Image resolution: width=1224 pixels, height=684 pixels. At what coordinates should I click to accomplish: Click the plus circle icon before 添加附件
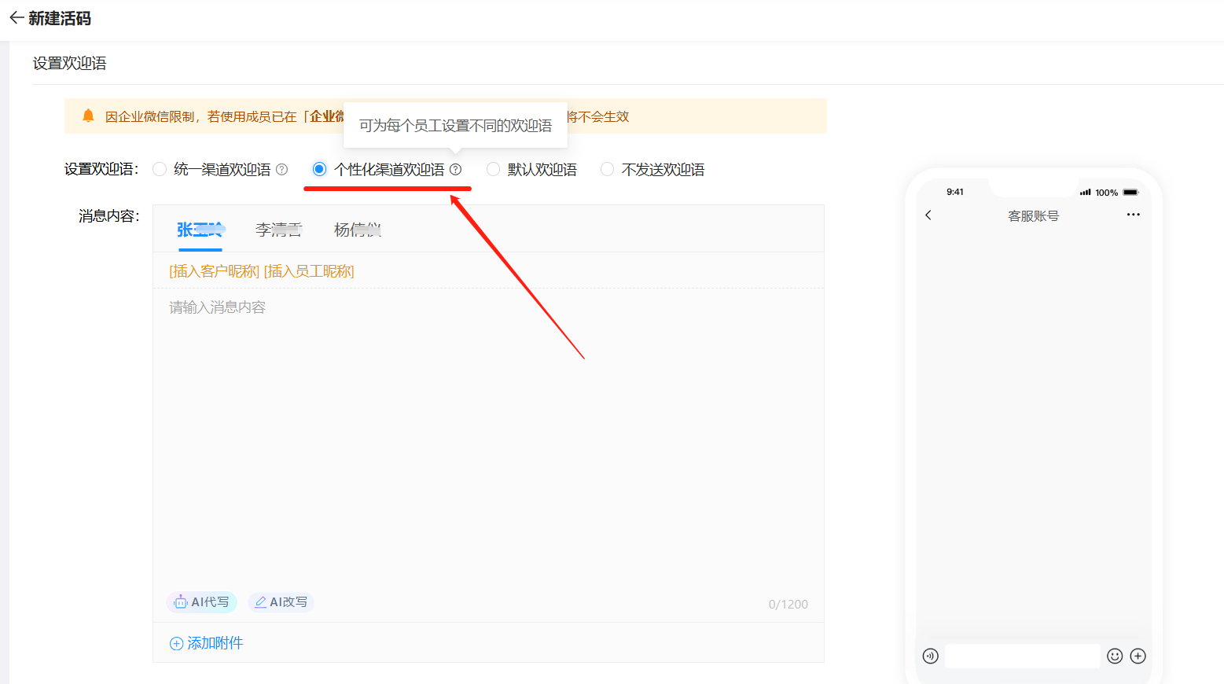click(176, 643)
